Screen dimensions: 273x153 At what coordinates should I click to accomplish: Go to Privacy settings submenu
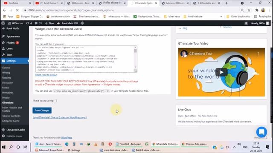tap(6, 98)
